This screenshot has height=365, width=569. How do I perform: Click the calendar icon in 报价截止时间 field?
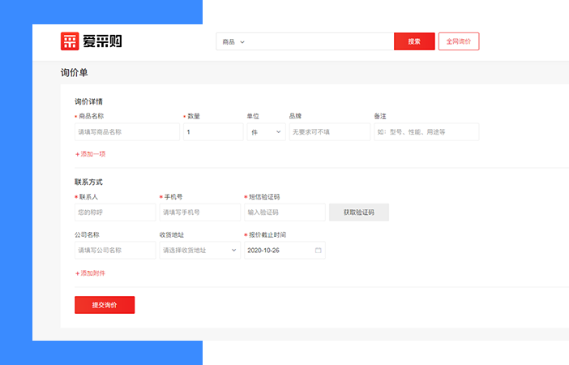coord(318,250)
